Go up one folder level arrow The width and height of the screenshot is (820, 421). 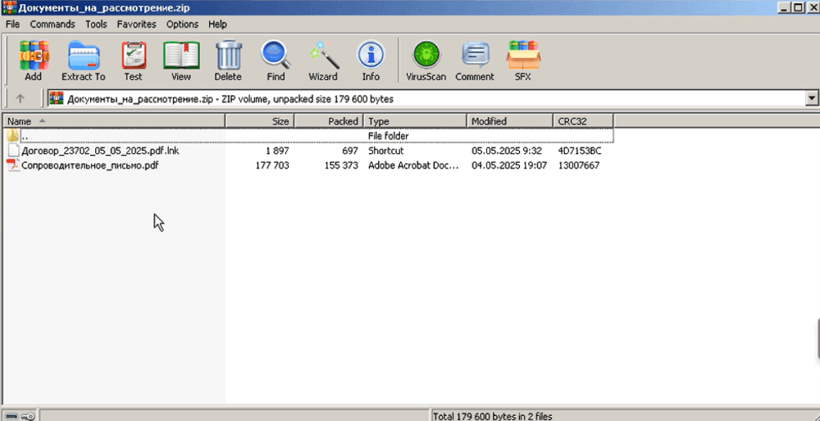pyautogui.click(x=20, y=99)
